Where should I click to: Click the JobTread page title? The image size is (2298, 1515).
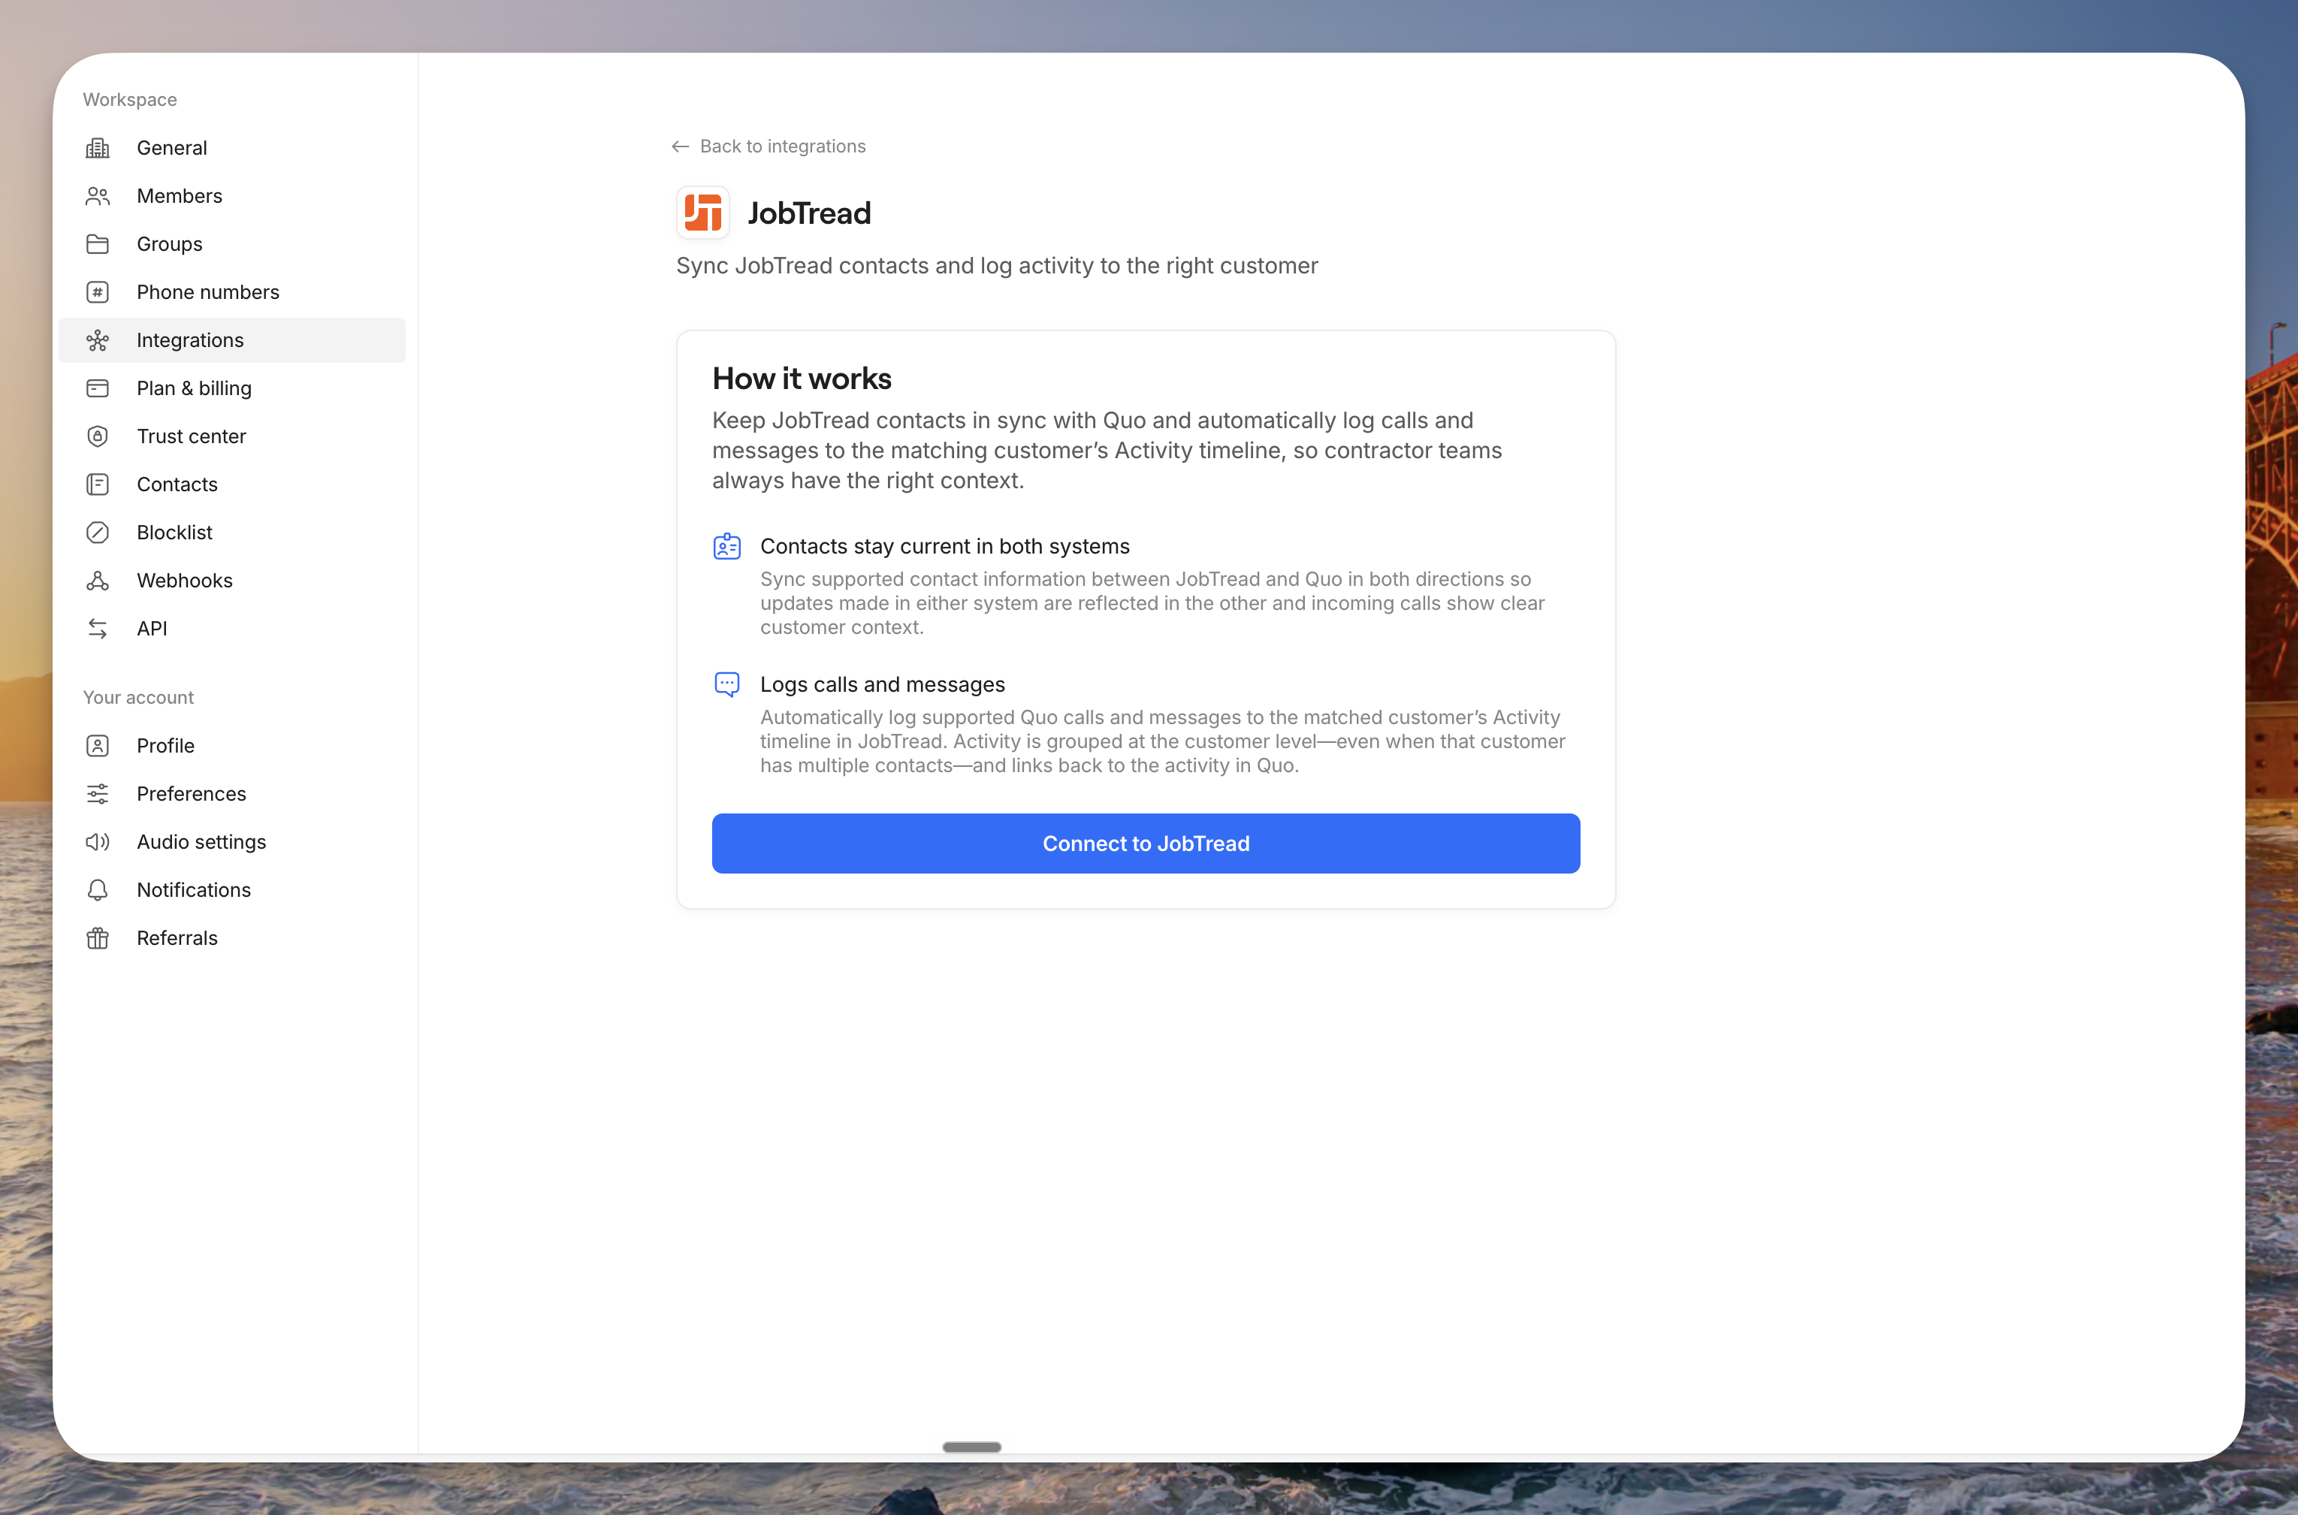(x=809, y=213)
